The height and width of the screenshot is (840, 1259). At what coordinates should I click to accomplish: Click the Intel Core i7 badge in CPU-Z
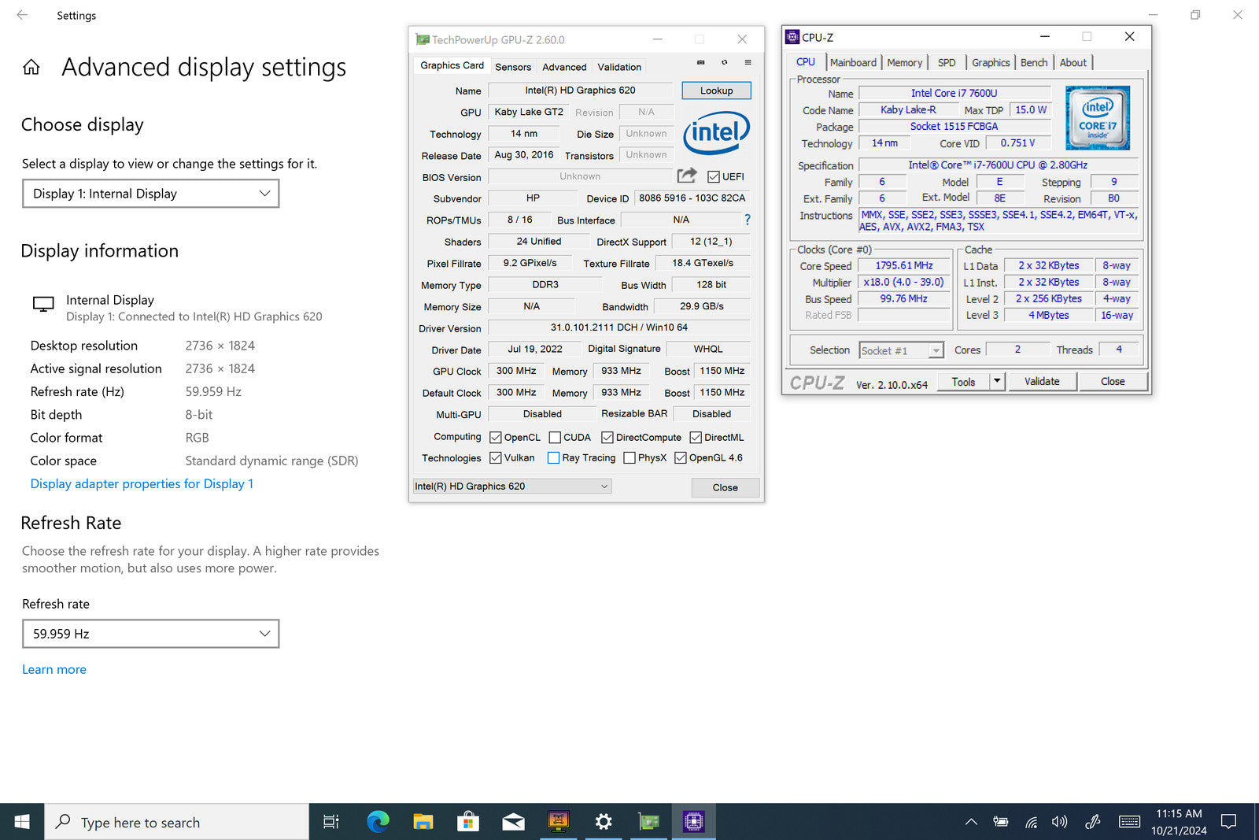(1097, 117)
